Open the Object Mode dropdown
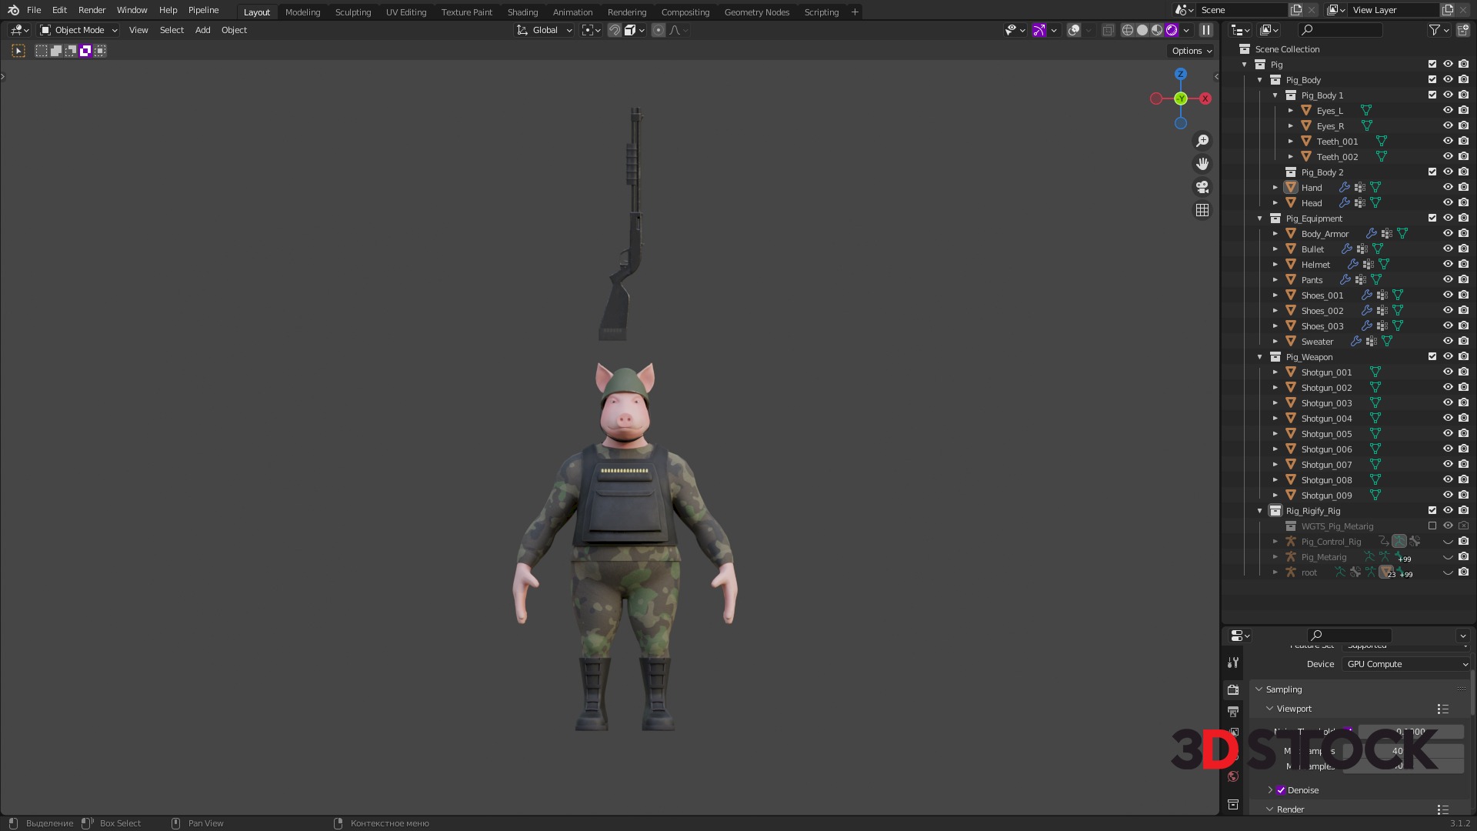 [79, 30]
